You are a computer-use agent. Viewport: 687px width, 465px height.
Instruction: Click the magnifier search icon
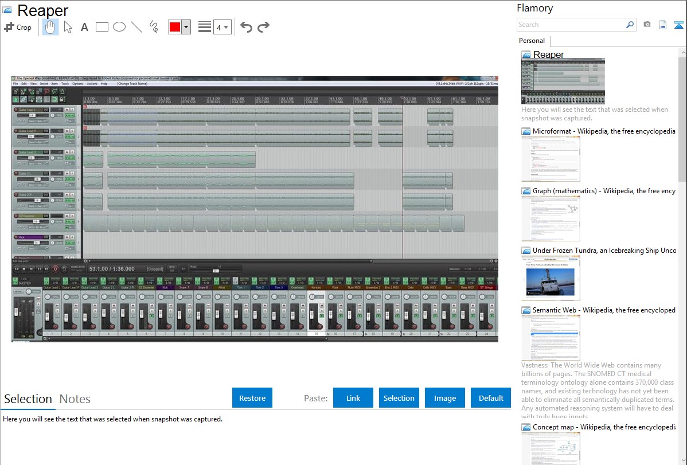630,25
